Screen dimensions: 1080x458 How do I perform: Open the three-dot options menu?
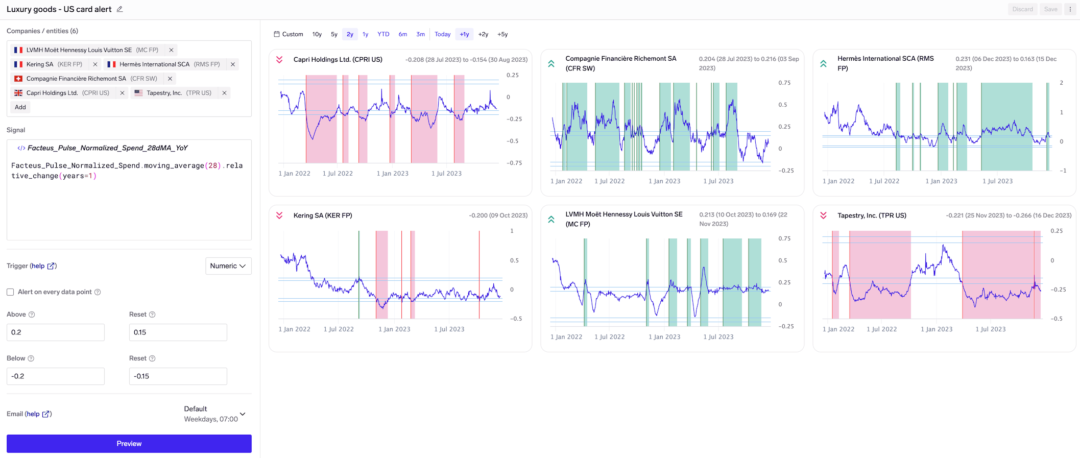pyautogui.click(x=1070, y=9)
